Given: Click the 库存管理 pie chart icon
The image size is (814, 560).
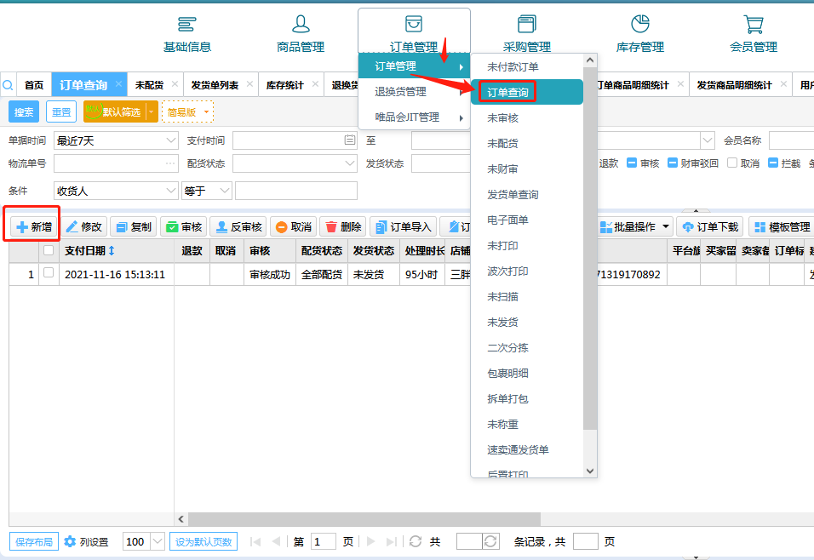Looking at the screenshot, I should pyautogui.click(x=640, y=25).
